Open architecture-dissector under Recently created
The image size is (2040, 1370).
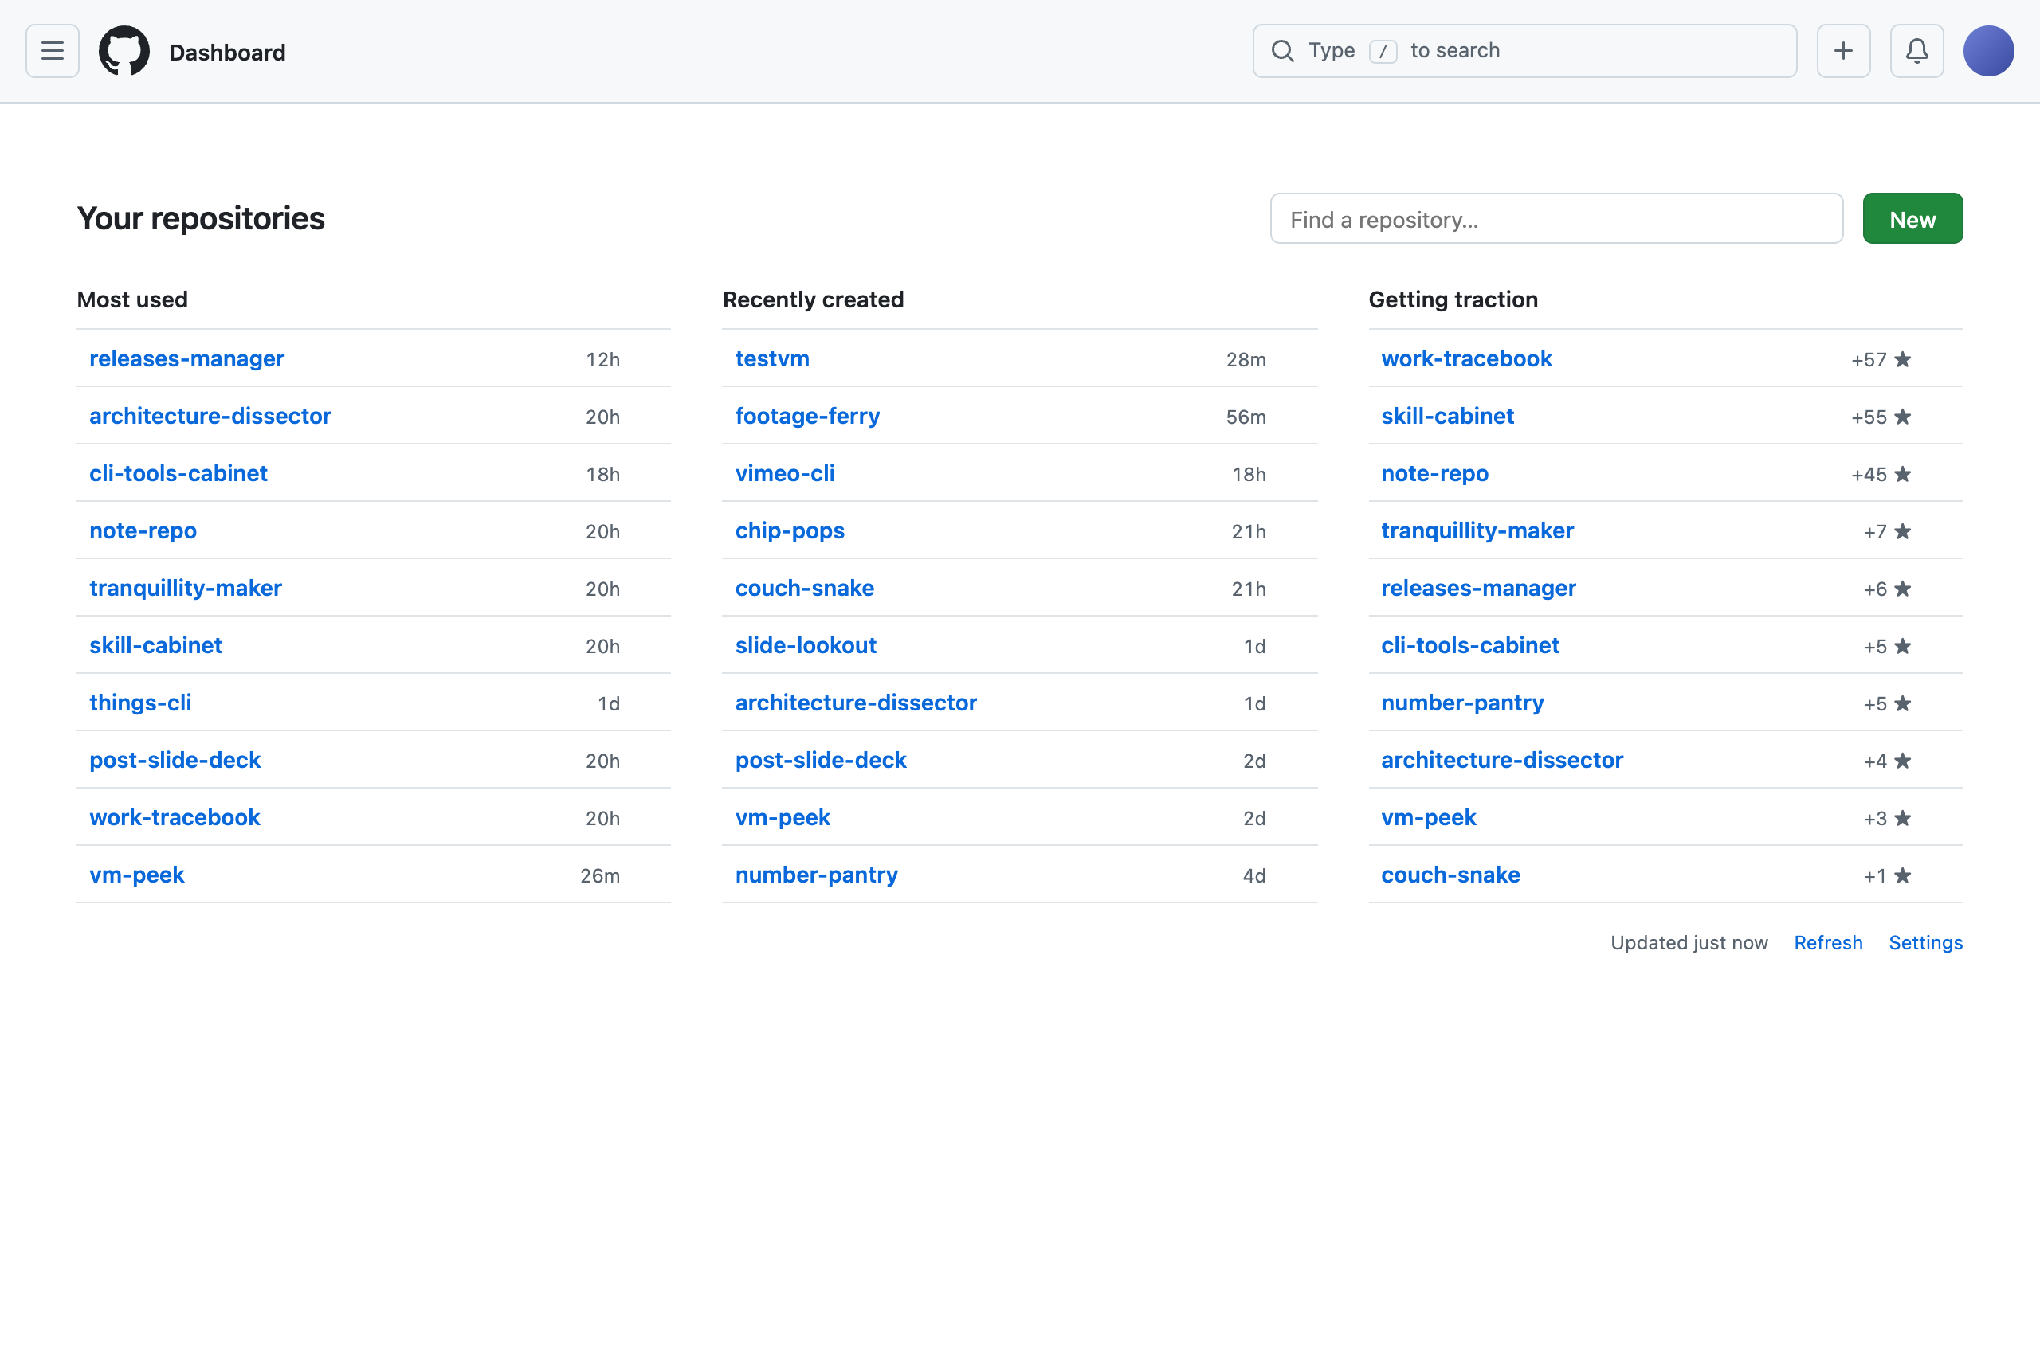pyautogui.click(x=856, y=703)
